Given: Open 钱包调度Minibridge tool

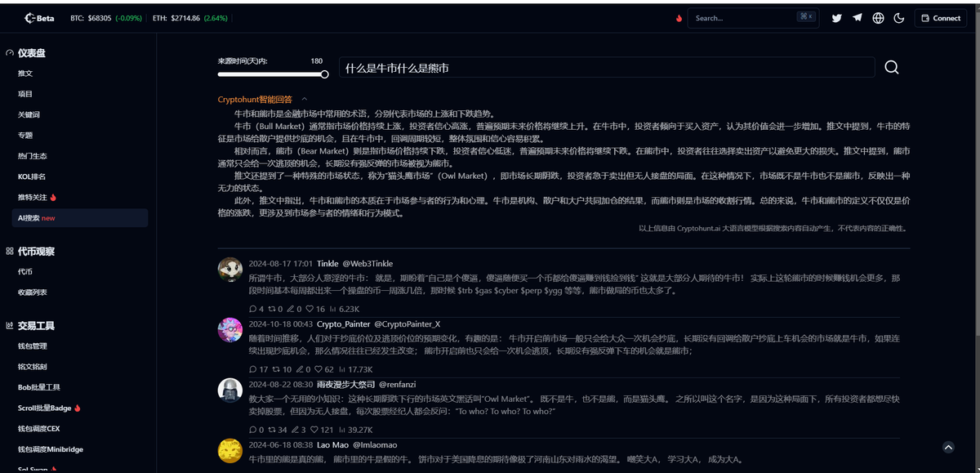Looking at the screenshot, I should 51,449.
